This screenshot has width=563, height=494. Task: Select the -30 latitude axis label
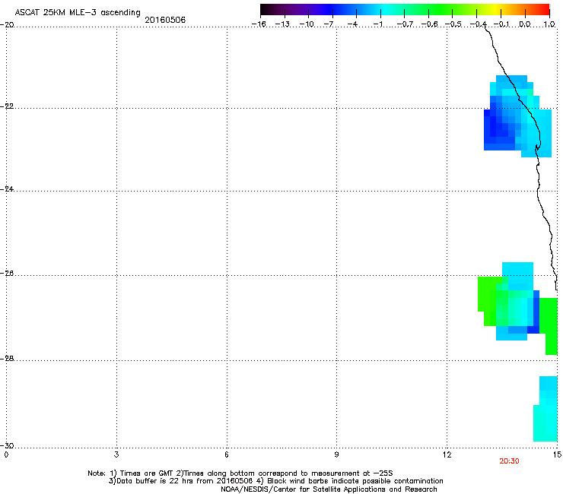[x=7, y=445]
